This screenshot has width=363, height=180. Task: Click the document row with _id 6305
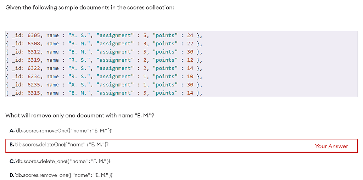pyautogui.click(x=104, y=35)
